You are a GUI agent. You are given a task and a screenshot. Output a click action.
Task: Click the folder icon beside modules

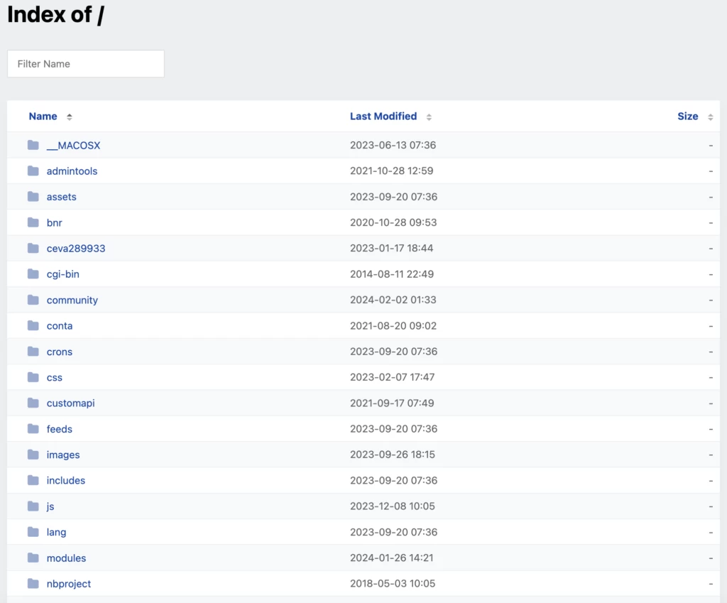point(33,558)
